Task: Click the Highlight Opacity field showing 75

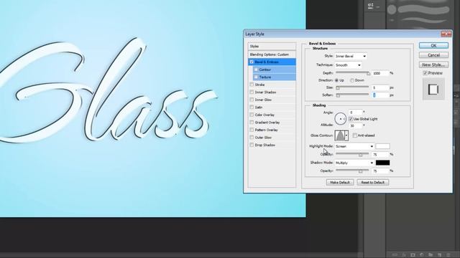Action: [380, 155]
